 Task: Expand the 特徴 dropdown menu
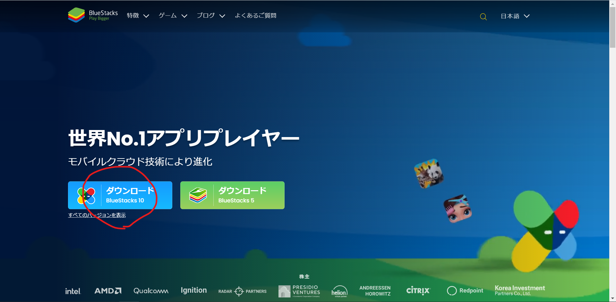(x=138, y=16)
